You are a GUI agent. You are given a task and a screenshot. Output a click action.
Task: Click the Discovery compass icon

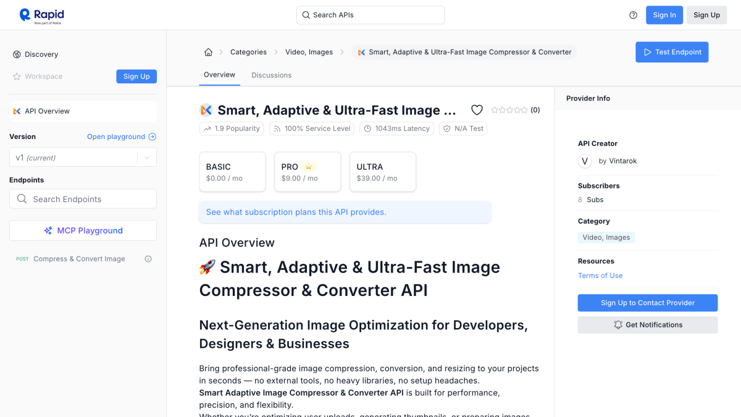(17, 54)
